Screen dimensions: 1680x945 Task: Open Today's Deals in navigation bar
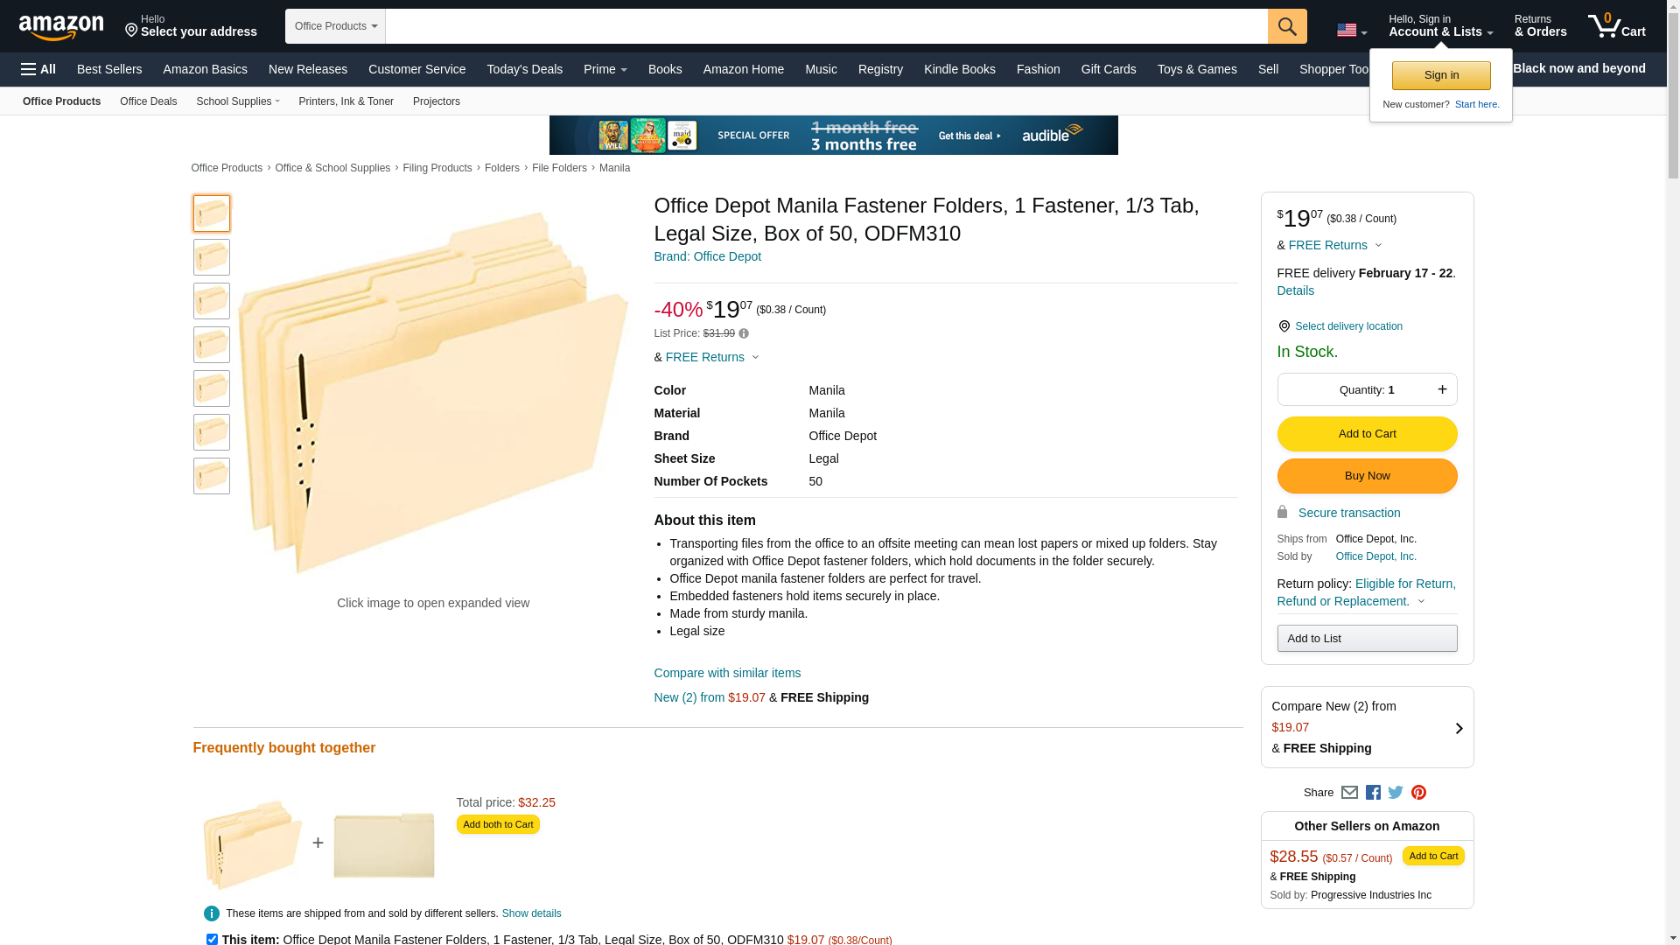click(x=524, y=69)
